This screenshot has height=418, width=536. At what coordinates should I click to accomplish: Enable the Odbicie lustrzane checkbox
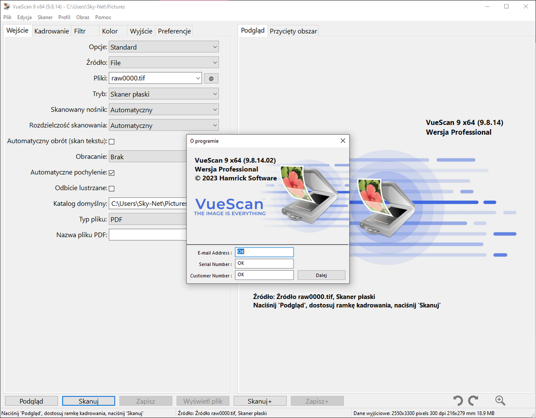click(x=111, y=188)
